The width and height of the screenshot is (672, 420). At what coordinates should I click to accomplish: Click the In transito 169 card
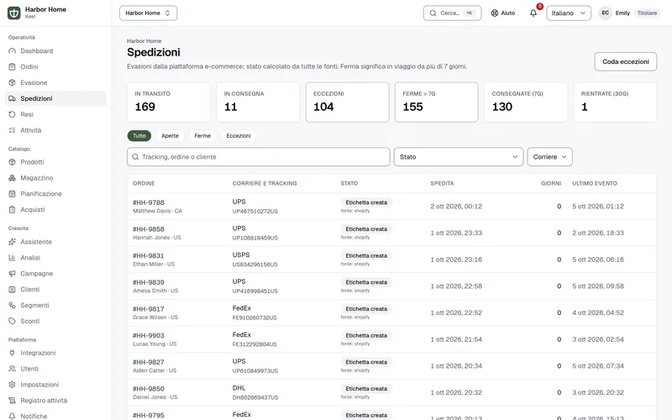(169, 102)
